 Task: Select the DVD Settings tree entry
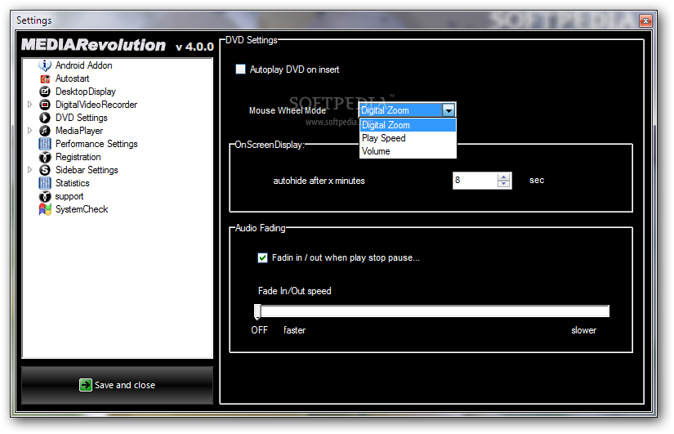81,118
